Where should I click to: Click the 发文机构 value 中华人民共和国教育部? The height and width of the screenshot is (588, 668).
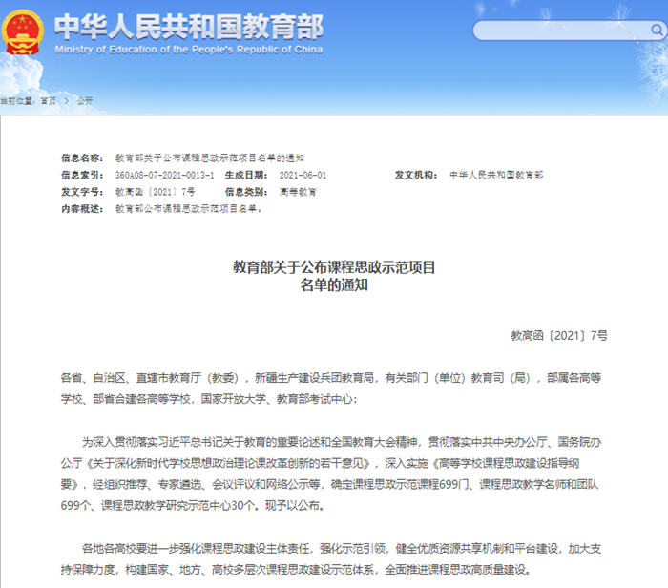click(x=495, y=177)
